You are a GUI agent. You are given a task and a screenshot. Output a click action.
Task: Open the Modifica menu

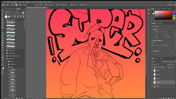click(9, 2)
